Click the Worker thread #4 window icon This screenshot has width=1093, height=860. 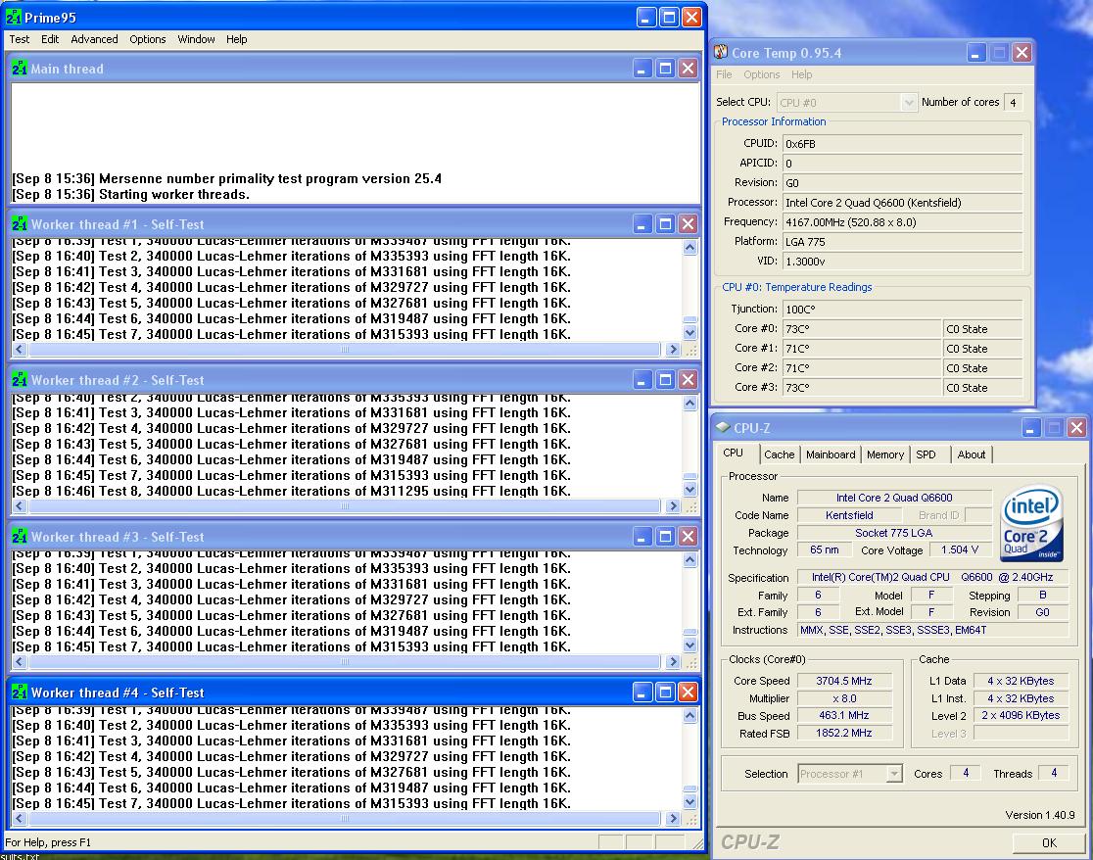point(20,693)
